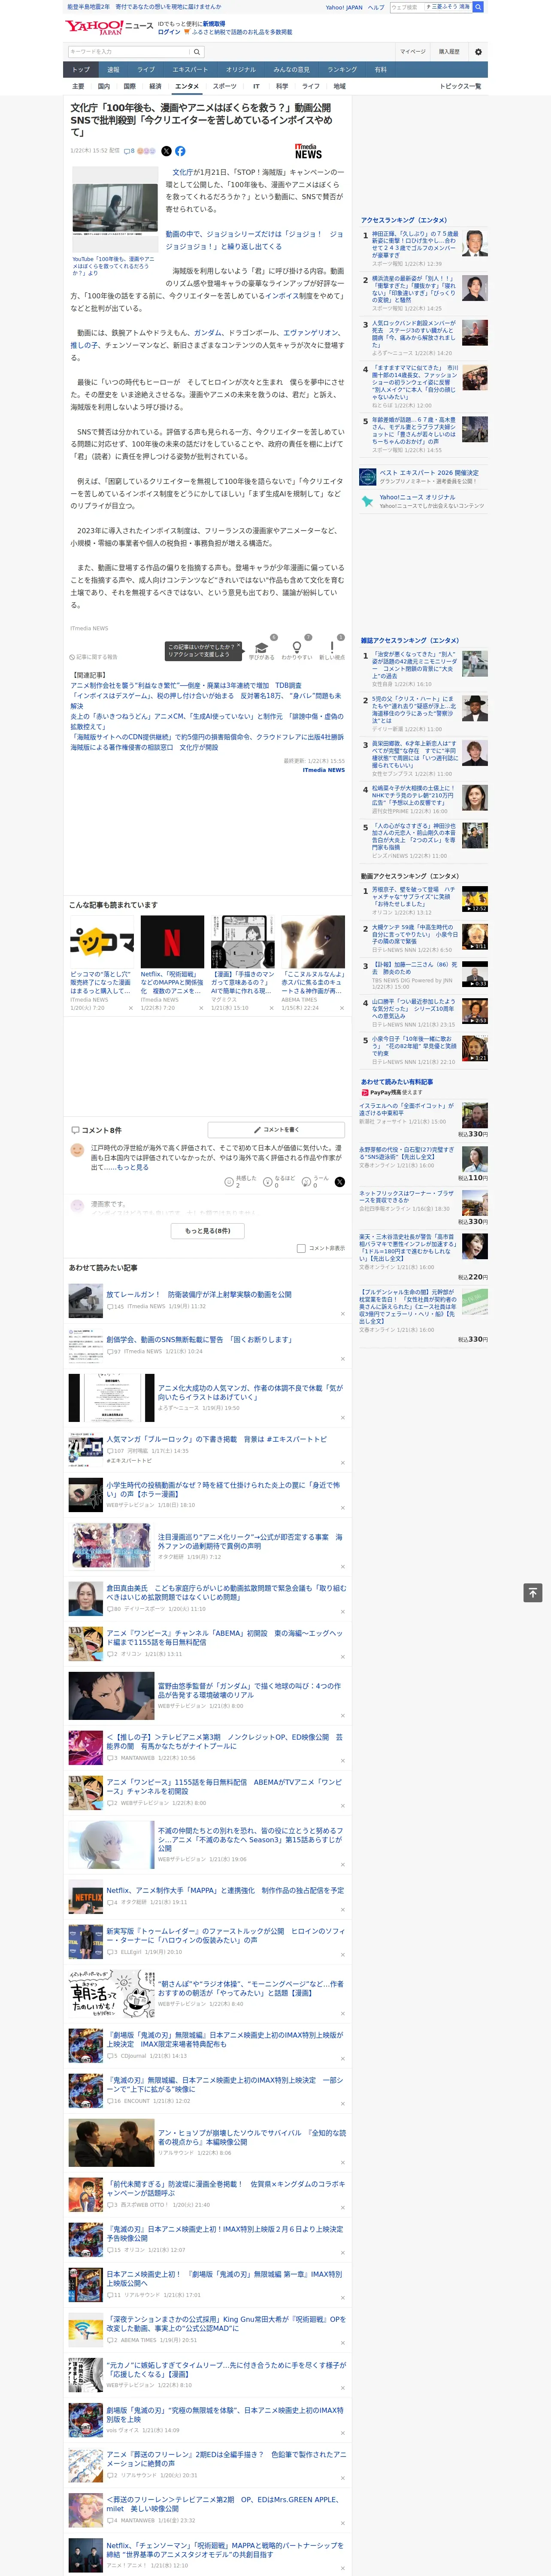Share the first comment on X
551x2576 pixels.
pos(340,1181)
